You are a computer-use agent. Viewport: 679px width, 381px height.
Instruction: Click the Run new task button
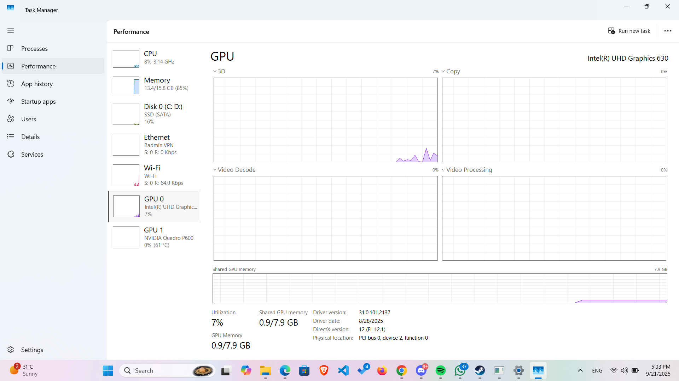629,31
